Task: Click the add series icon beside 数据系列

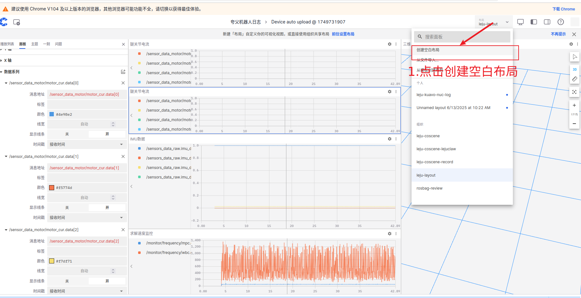Action: [123, 72]
